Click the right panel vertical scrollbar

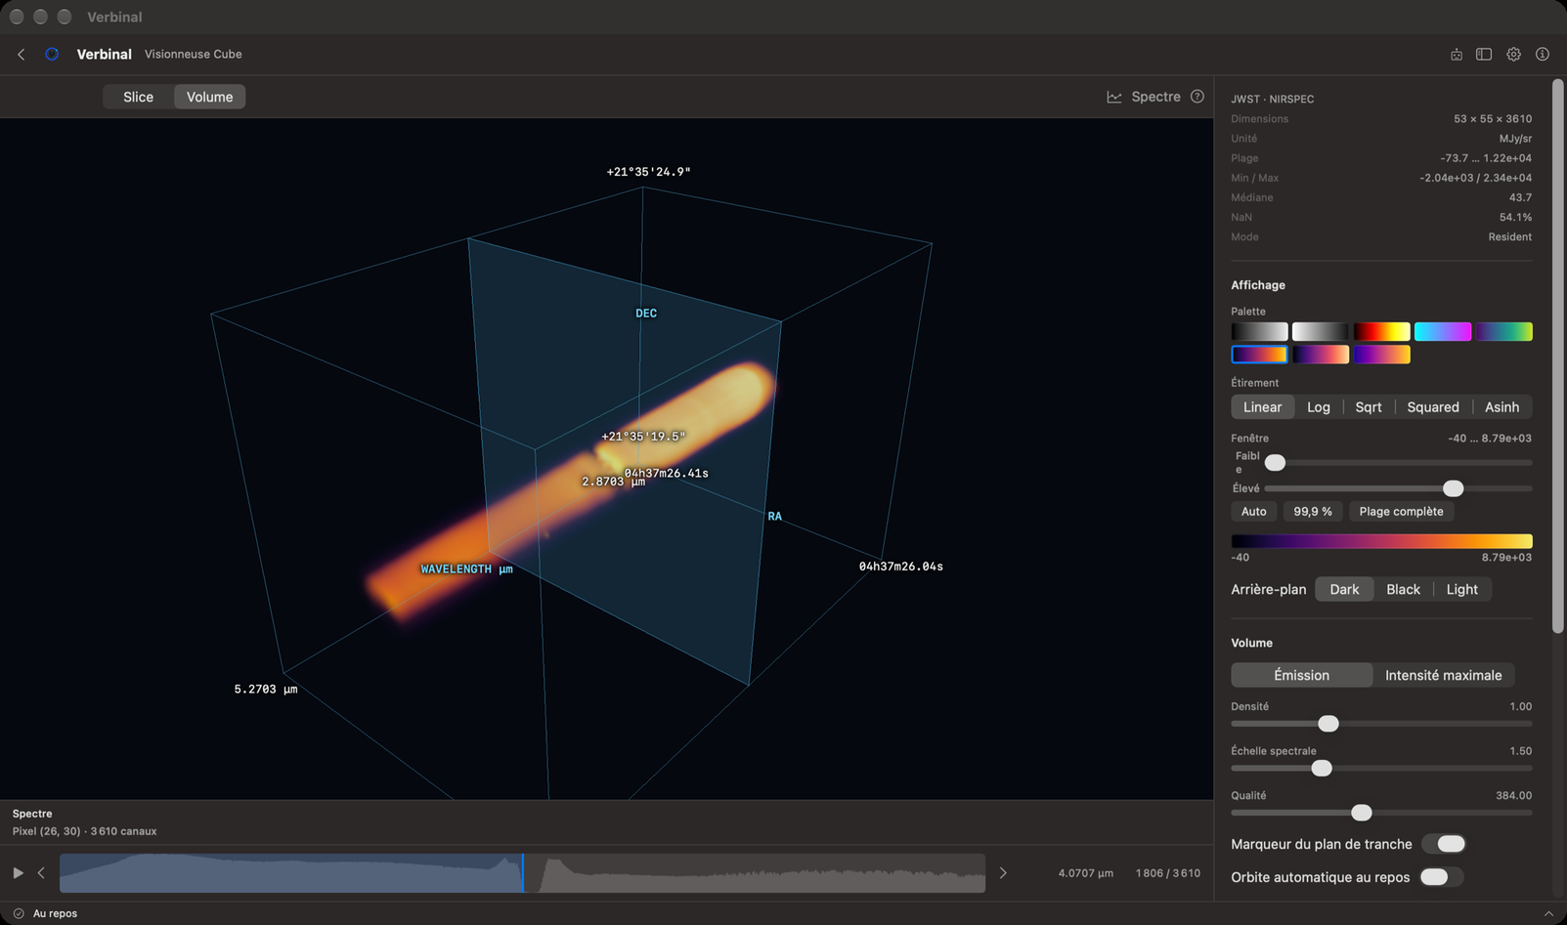point(1557,357)
